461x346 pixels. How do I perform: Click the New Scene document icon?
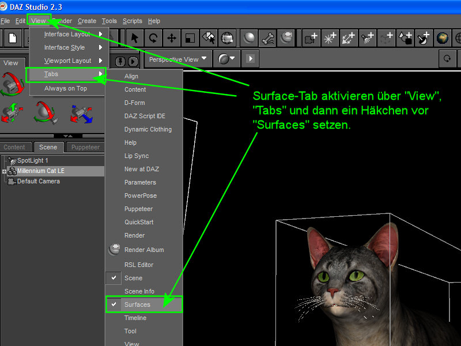13,38
